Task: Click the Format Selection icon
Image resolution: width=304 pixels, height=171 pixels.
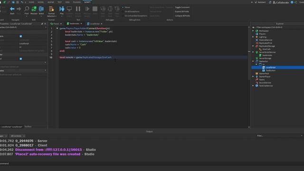Action: 51,9
